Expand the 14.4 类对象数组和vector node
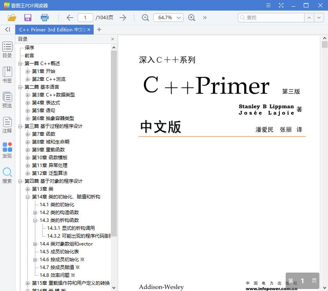Screen dimensions: 328x291 tap(35, 244)
